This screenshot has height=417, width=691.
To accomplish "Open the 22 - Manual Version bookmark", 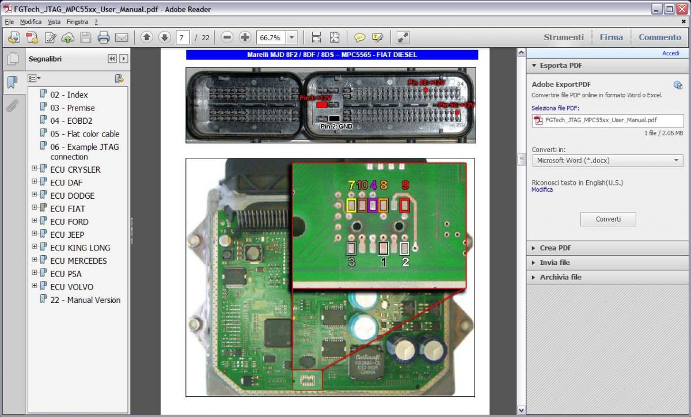I will [85, 300].
